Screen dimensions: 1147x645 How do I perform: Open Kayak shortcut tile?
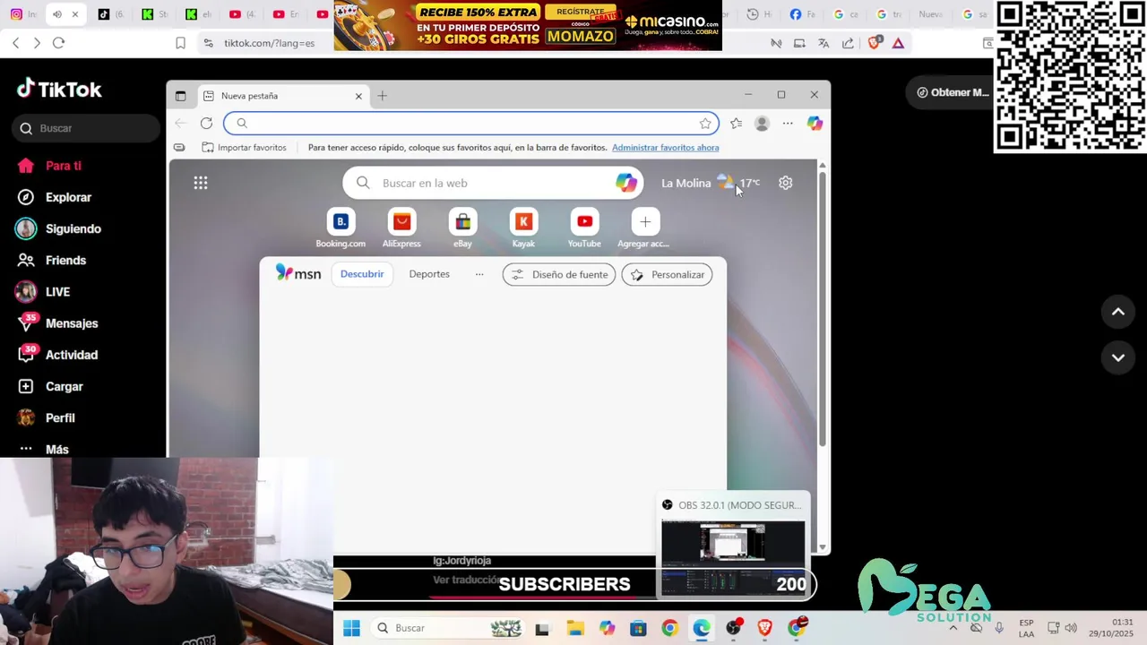click(523, 229)
